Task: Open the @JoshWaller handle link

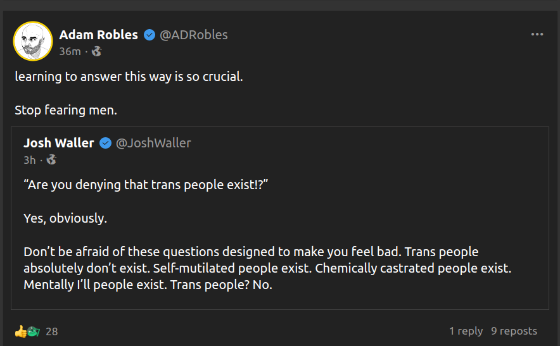Action: 153,144
